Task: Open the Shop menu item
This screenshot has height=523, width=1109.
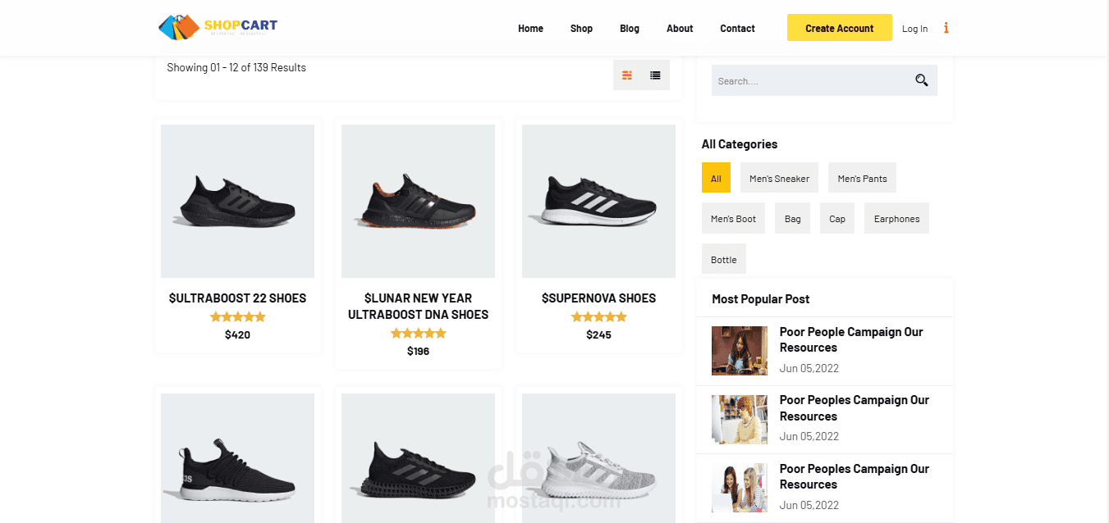Action: [x=581, y=29]
